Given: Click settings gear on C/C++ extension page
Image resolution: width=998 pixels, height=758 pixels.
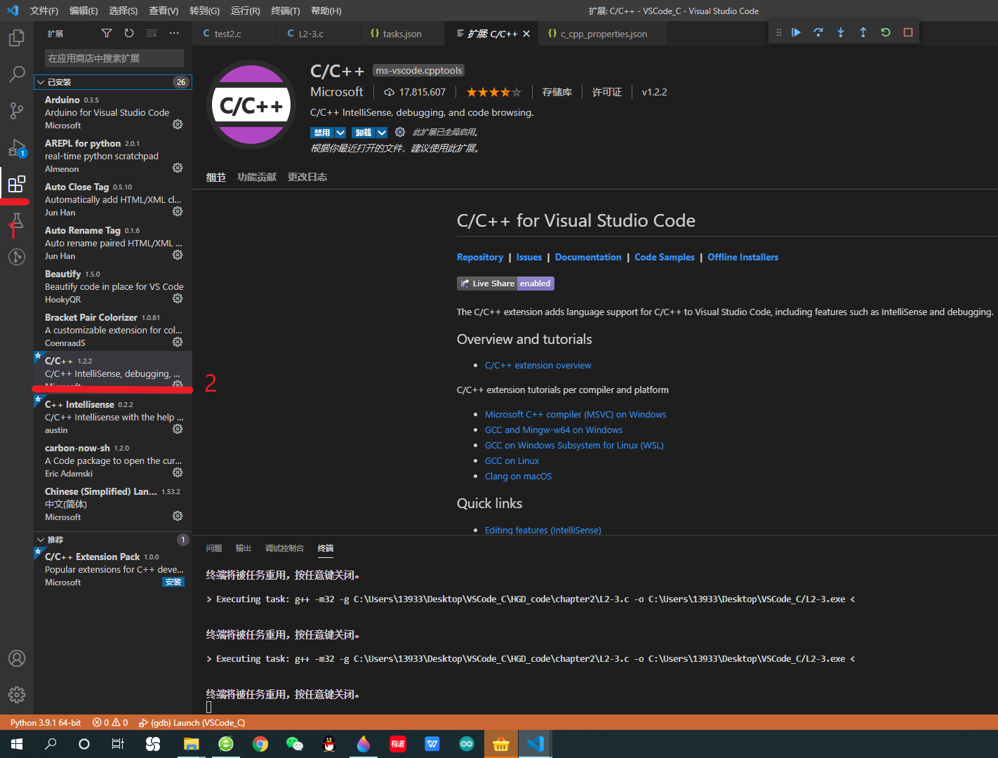Looking at the screenshot, I should point(400,132).
